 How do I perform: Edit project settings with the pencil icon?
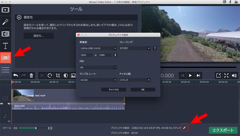pyautogui.click(x=184, y=128)
